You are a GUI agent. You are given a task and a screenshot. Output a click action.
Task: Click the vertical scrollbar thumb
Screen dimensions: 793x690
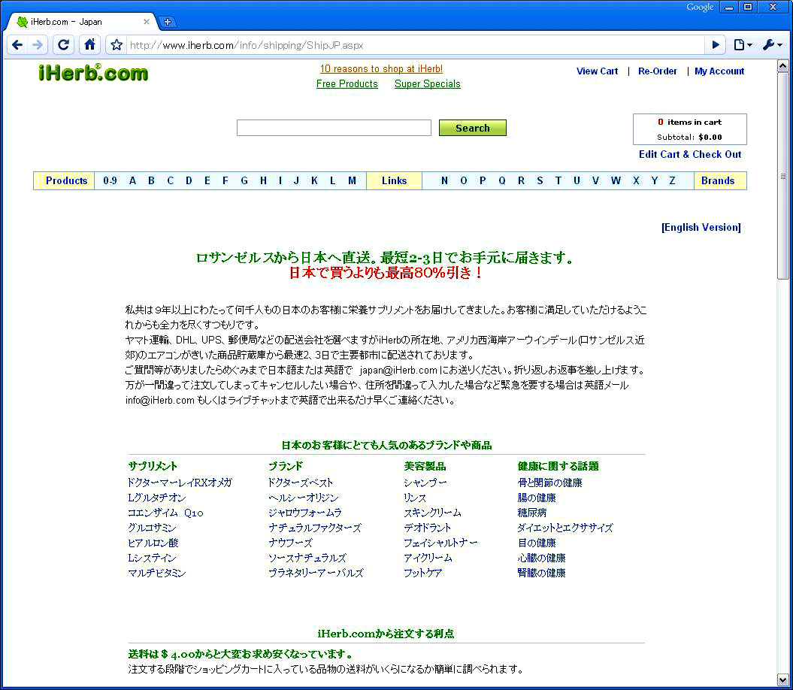tap(783, 176)
